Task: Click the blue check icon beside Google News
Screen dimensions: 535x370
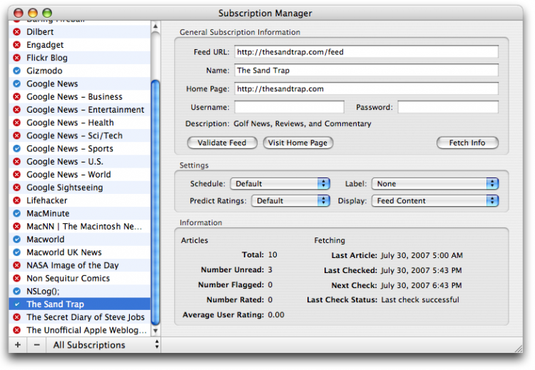Action: [16, 83]
